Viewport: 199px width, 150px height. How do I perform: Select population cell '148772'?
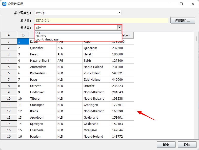[x=122, y=136]
